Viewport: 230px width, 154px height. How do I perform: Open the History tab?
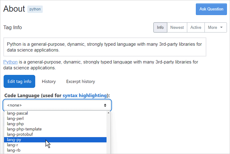pyautogui.click(x=49, y=81)
